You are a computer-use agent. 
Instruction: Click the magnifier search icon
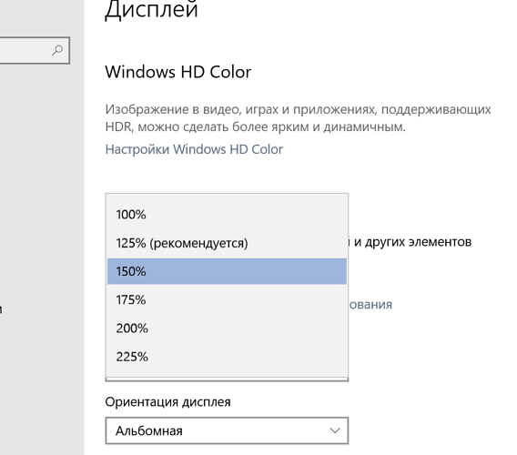click(57, 50)
